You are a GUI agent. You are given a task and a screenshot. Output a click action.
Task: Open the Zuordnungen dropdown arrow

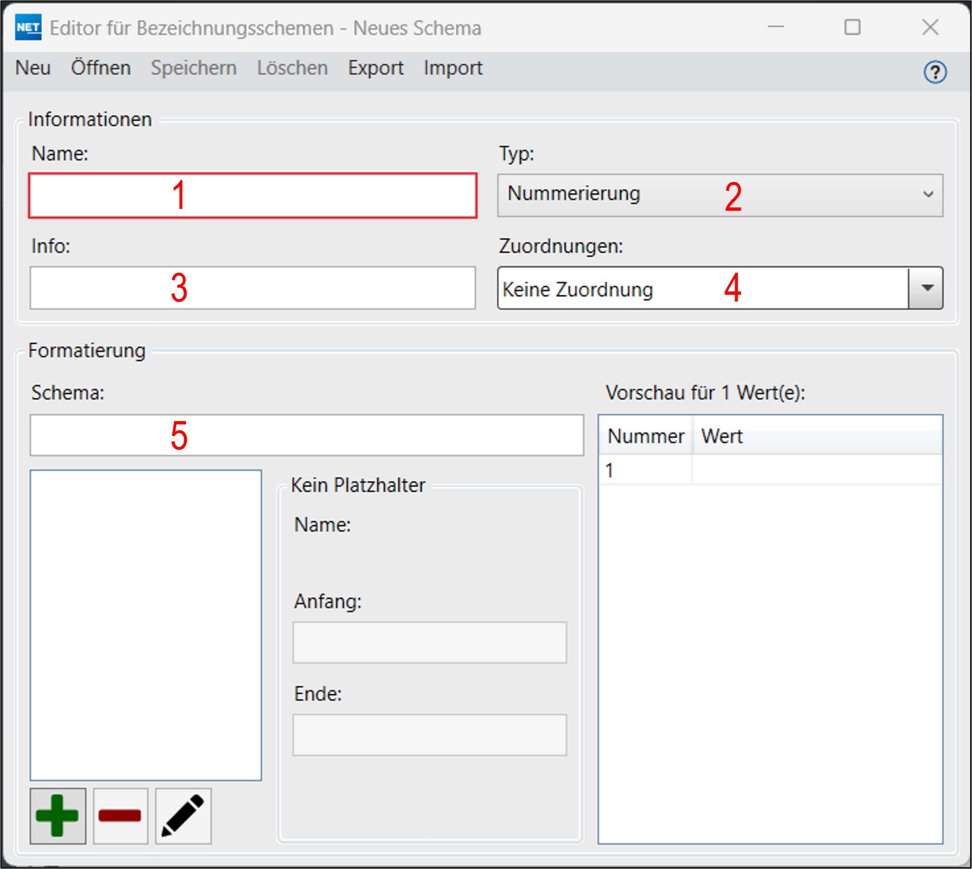click(x=927, y=288)
